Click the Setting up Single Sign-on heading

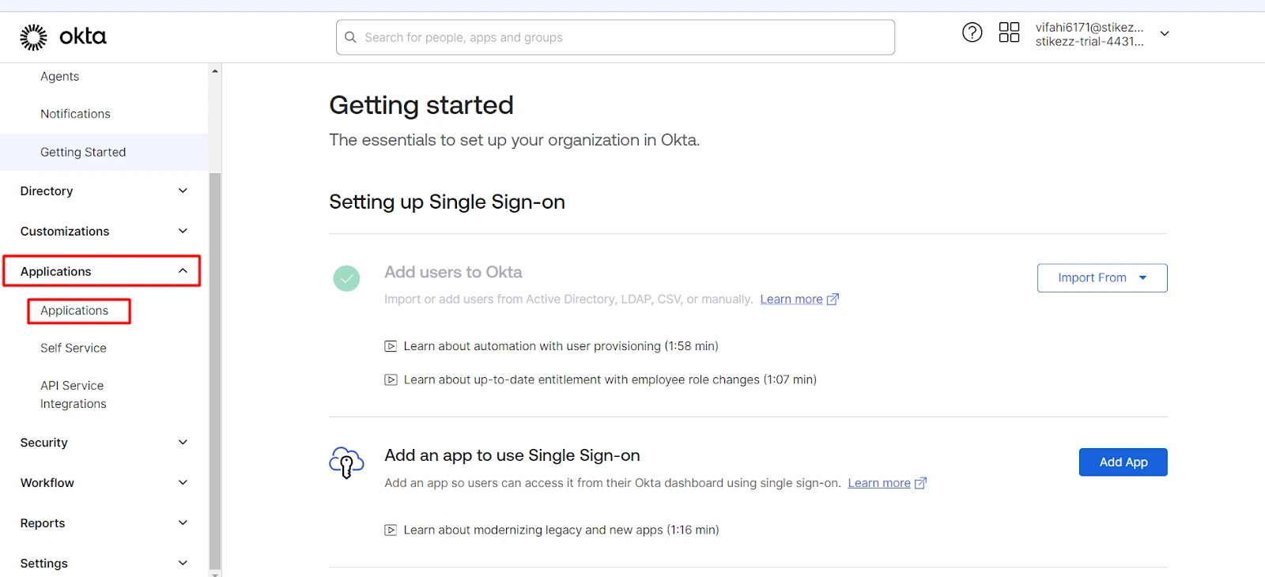pos(447,202)
